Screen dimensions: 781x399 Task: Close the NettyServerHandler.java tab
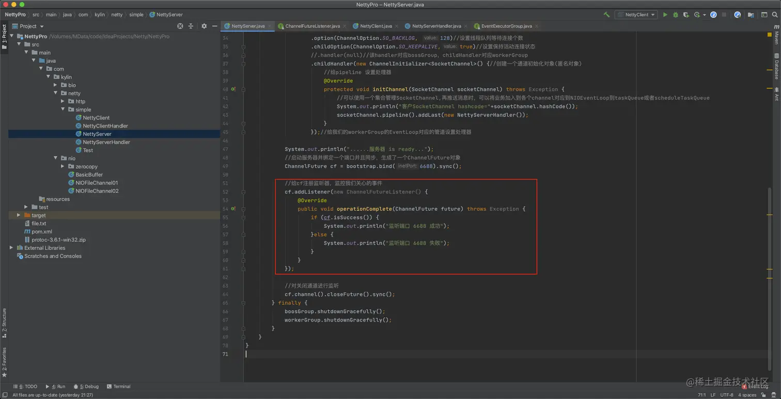click(466, 26)
